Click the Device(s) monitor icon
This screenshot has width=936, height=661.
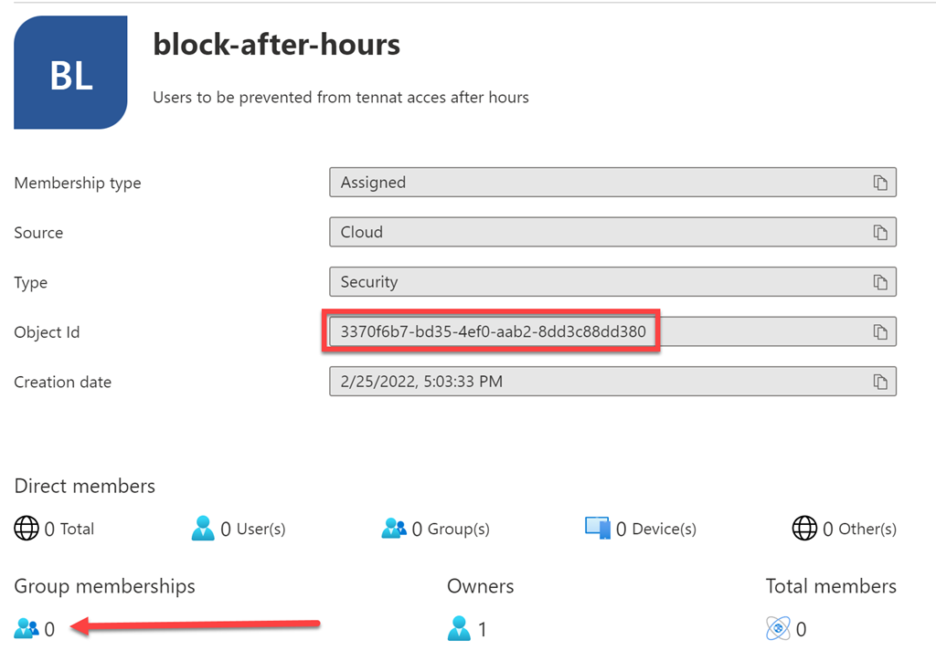pos(597,528)
